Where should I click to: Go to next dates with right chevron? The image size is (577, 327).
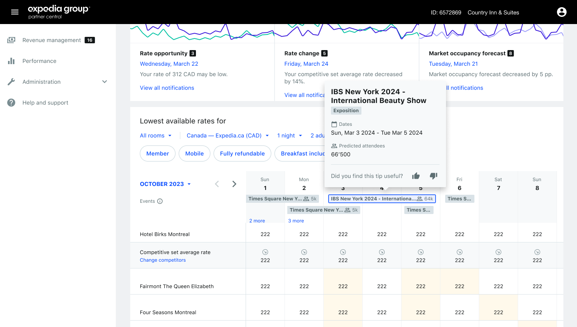234,184
